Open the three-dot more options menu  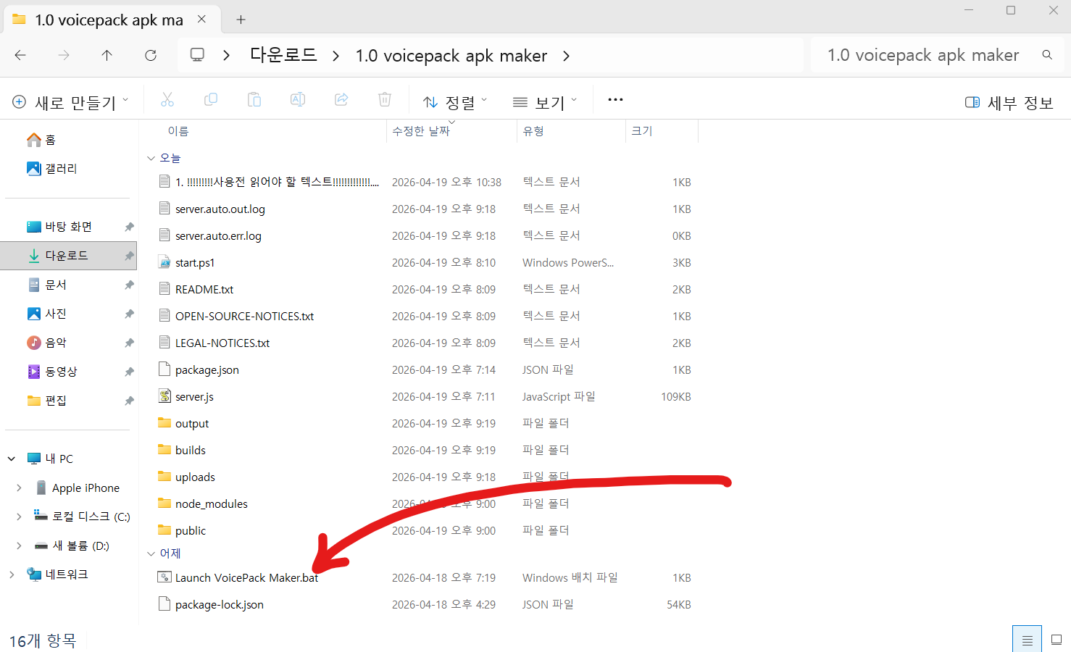click(615, 100)
